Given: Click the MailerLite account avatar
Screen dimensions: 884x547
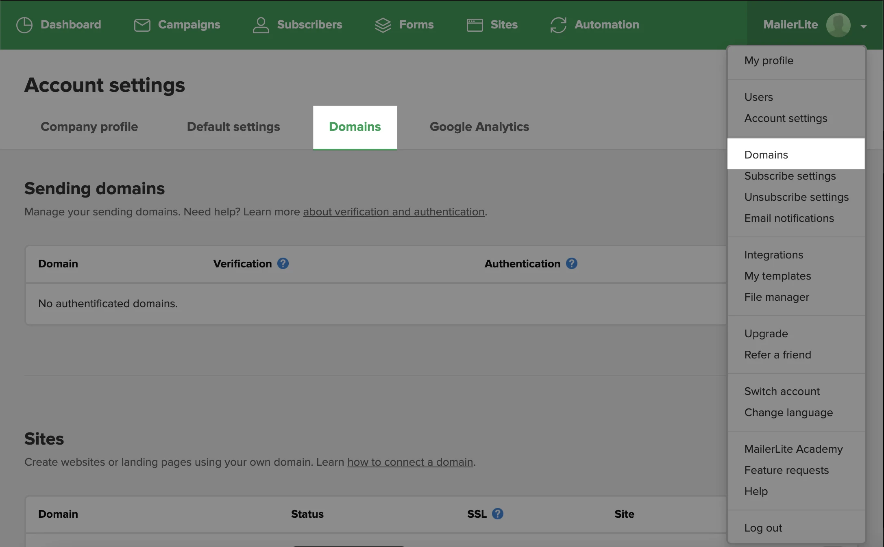Looking at the screenshot, I should (x=838, y=25).
